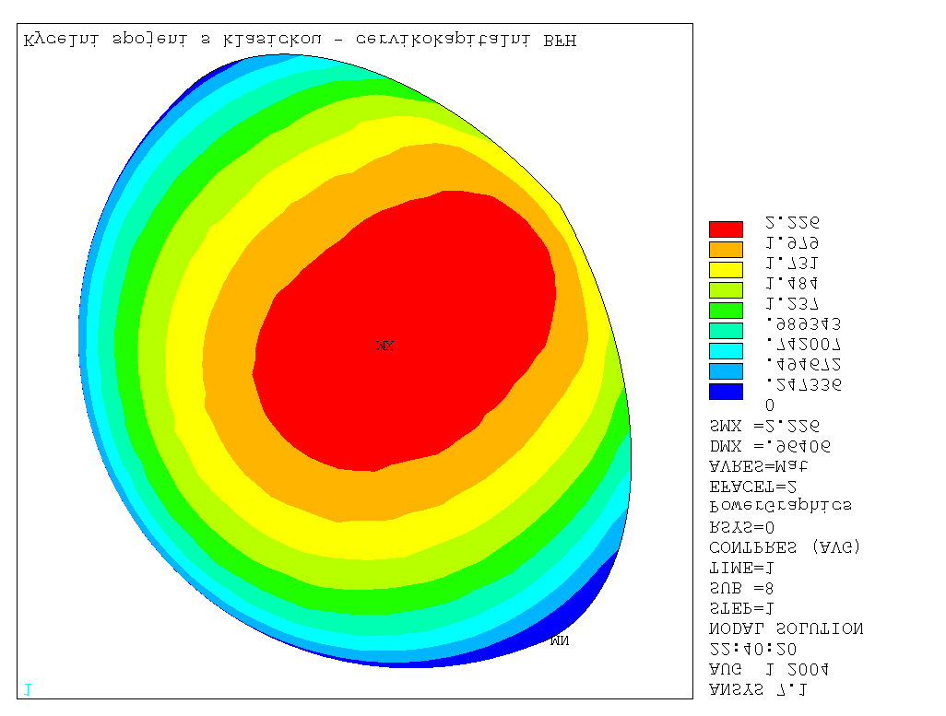The height and width of the screenshot is (716, 946).
Task: Click the 22:40:20 timestamp
Action: (x=753, y=649)
